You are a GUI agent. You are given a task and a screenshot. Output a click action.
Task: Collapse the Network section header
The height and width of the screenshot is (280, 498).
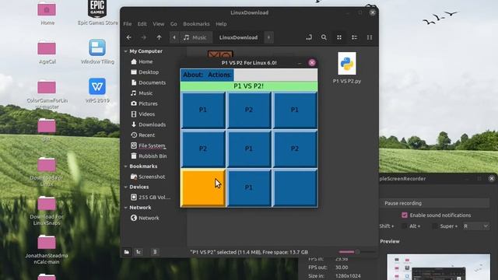tap(126, 208)
